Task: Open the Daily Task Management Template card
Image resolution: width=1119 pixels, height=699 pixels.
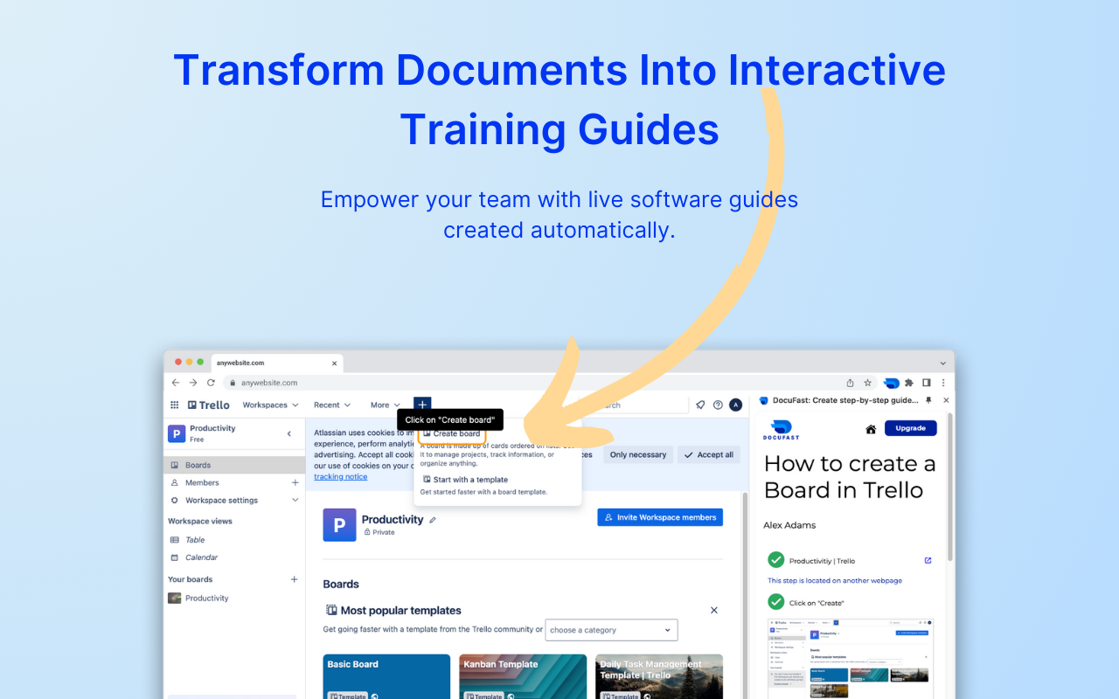Action: click(x=659, y=677)
